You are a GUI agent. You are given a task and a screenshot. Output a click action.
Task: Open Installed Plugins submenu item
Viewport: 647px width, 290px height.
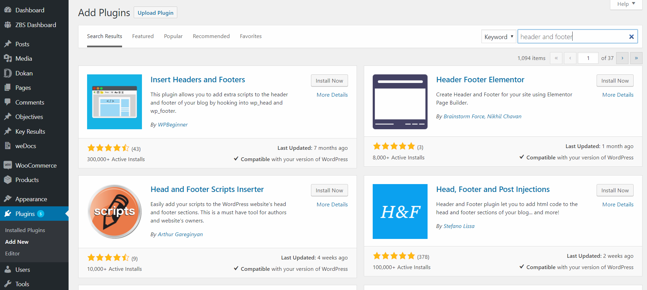click(x=25, y=230)
